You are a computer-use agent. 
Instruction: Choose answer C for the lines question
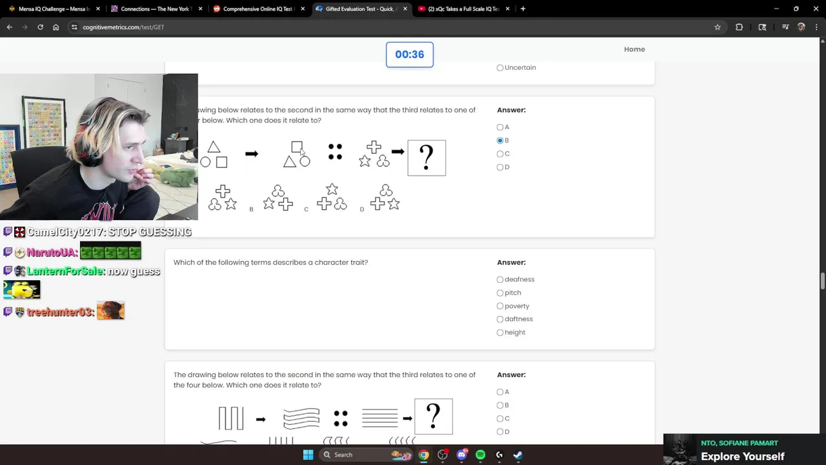click(x=500, y=418)
